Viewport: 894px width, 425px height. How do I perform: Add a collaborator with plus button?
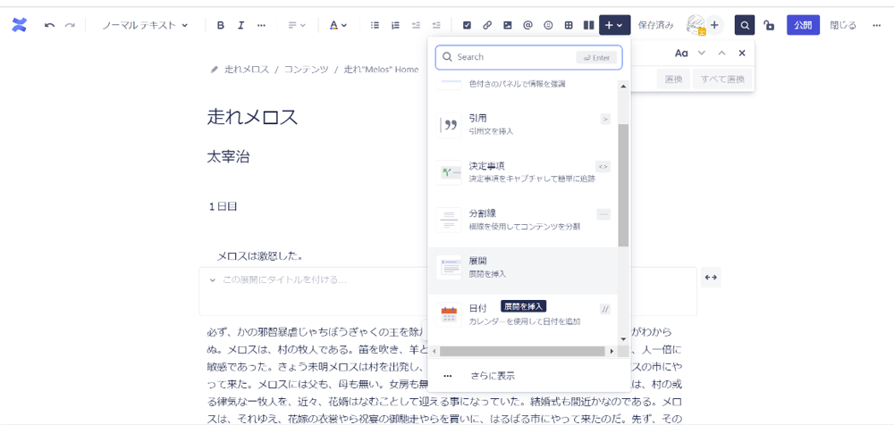click(x=714, y=25)
